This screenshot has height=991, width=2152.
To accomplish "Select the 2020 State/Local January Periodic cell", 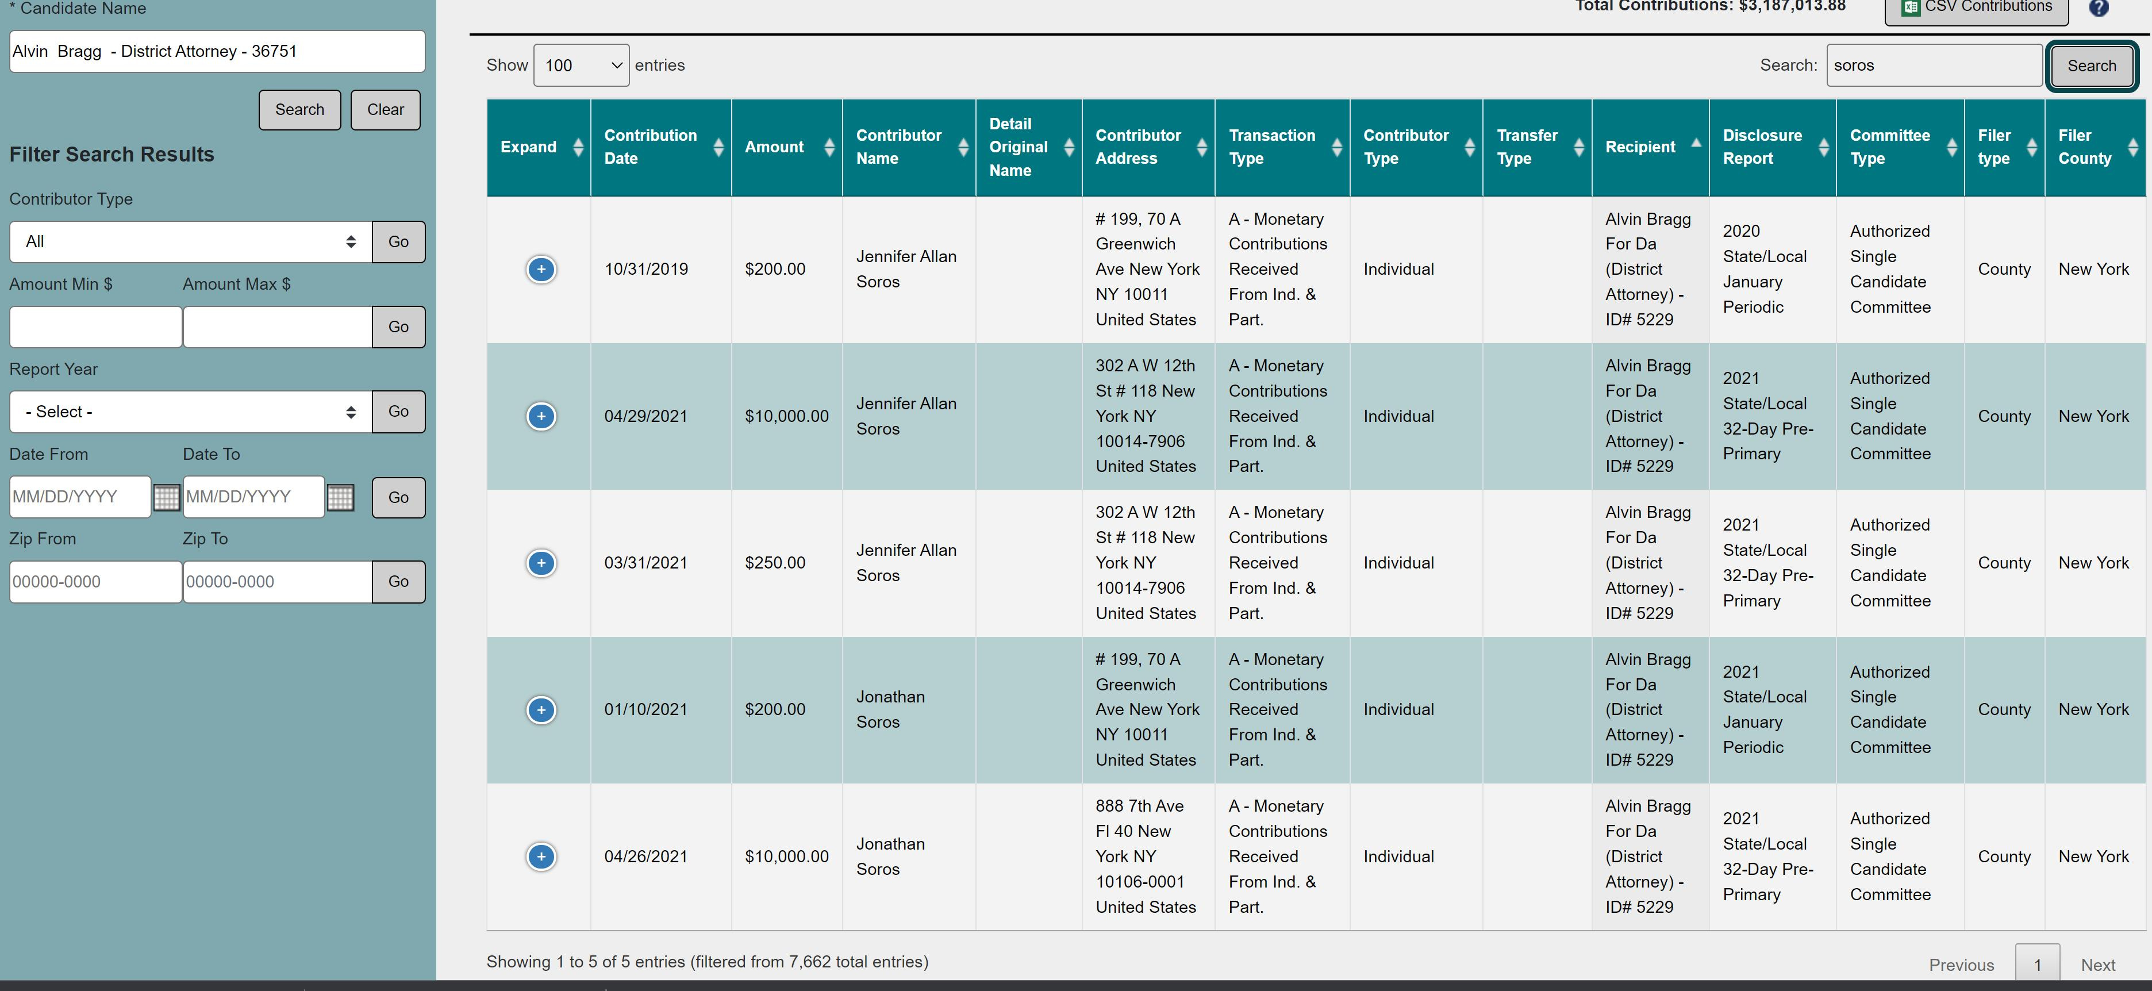I will [x=1772, y=269].
